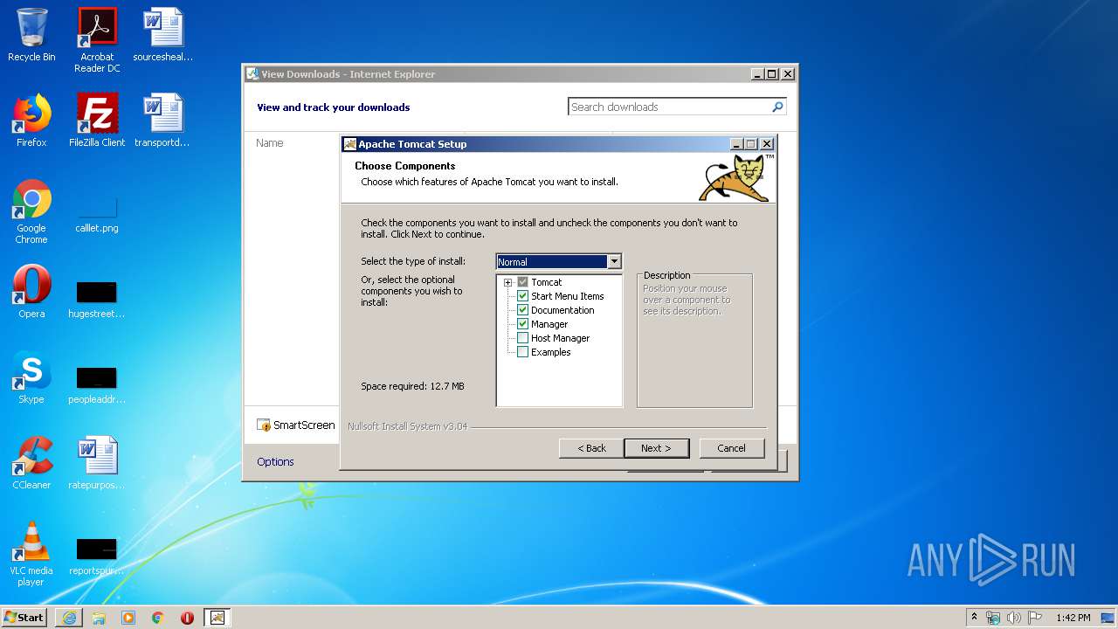1118x629 pixels.
Task: Click the Name column header in downloads
Action: 270,142
